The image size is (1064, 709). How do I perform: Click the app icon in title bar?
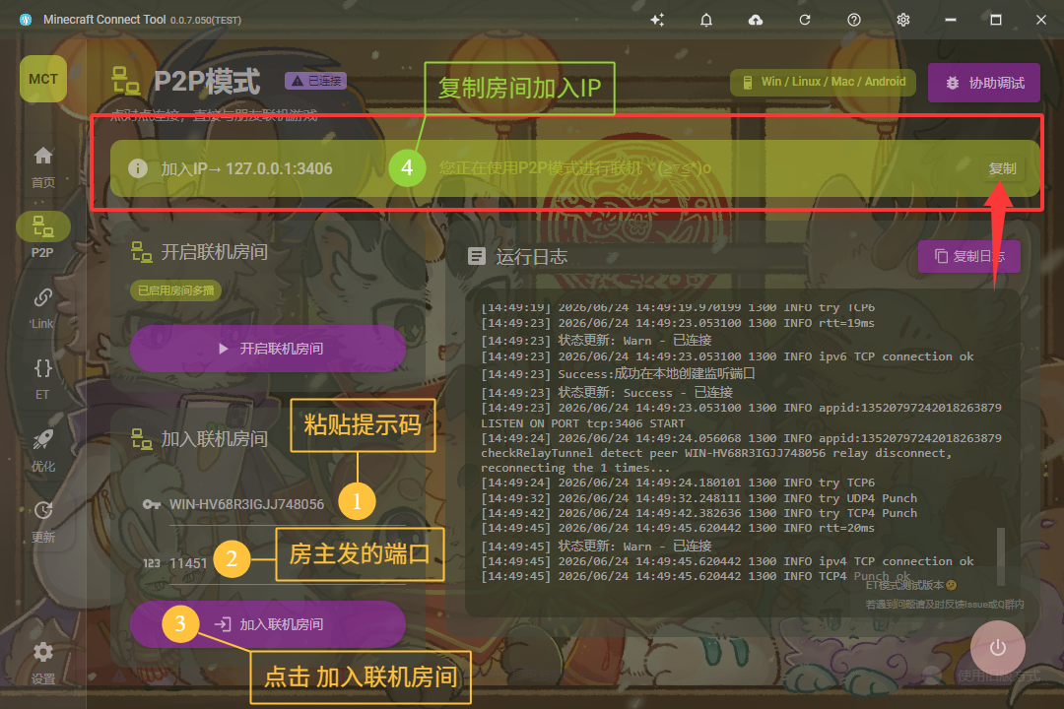pyautogui.click(x=26, y=20)
